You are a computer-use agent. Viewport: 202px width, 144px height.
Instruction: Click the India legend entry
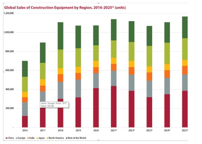coord(31,138)
